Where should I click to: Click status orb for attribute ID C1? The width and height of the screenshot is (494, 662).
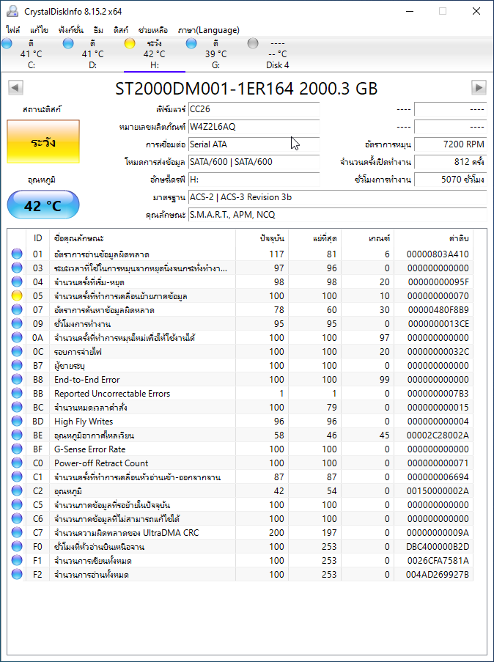pos(17,477)
